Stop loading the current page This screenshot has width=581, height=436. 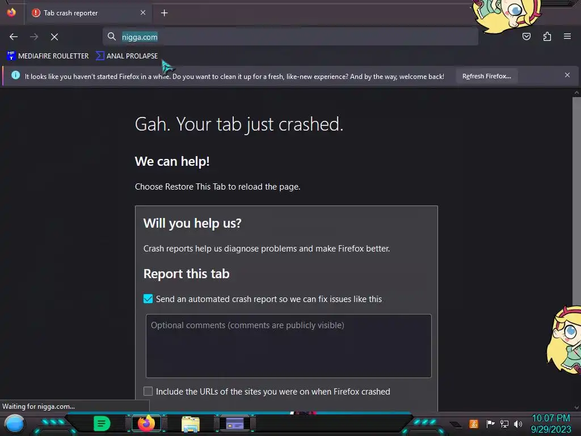pyautogui.click(x=54, y=37)
